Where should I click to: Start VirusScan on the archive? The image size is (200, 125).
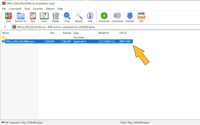click(x=104, y=17)
